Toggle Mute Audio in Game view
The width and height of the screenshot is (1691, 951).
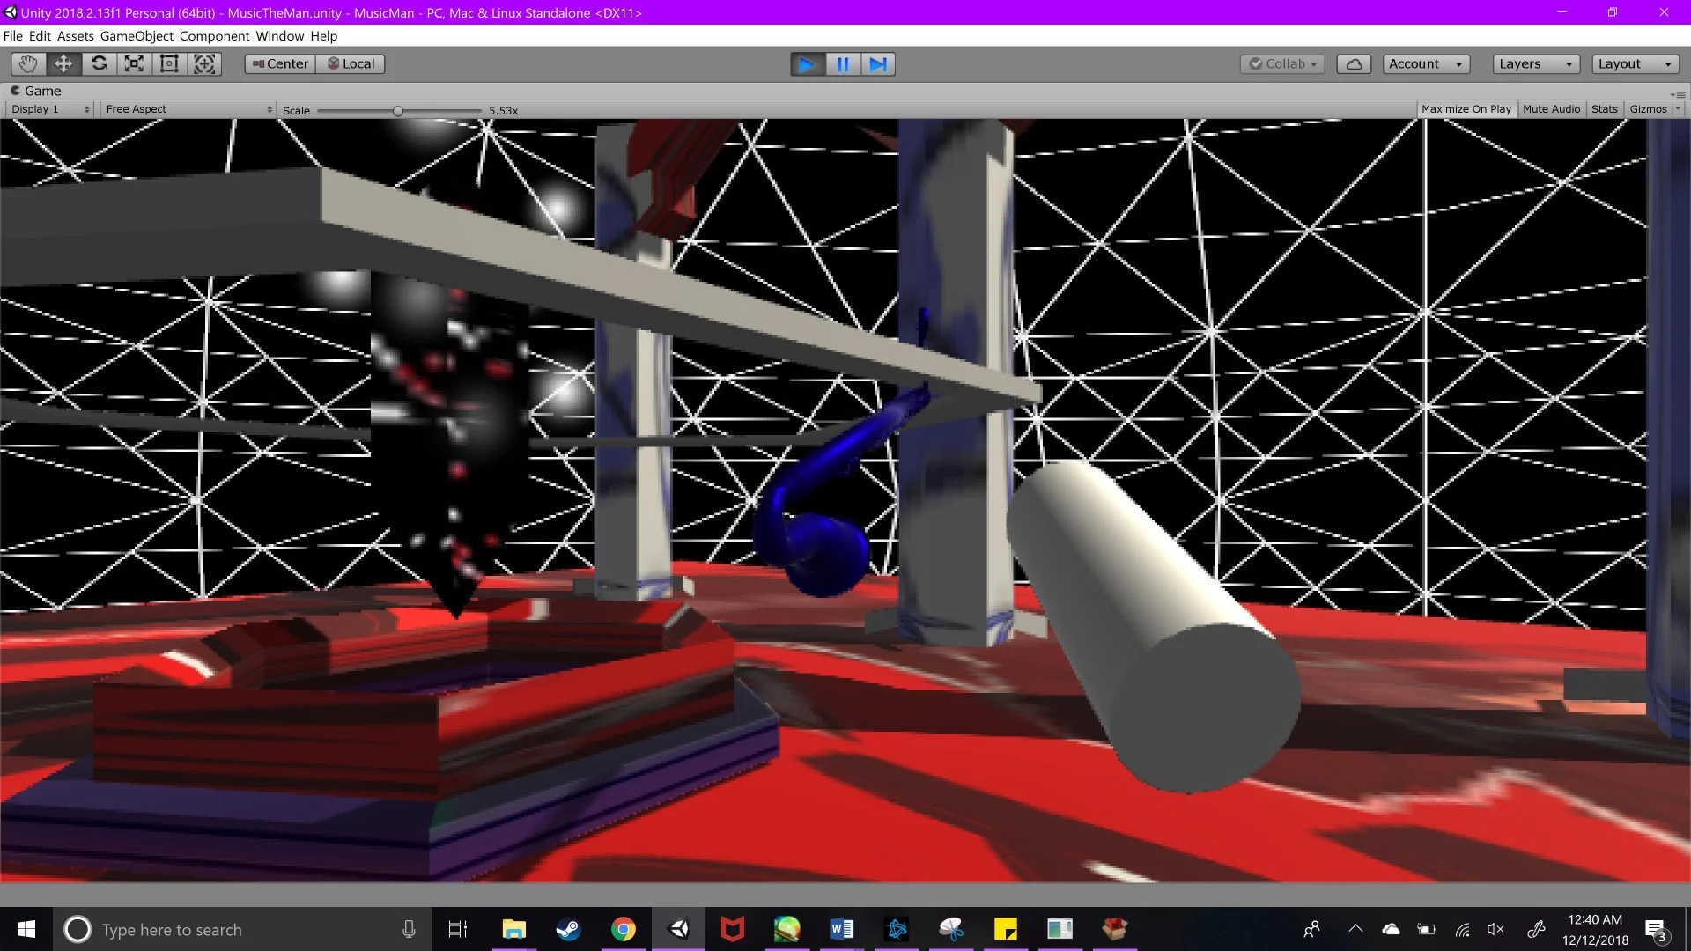[1551, 109]
